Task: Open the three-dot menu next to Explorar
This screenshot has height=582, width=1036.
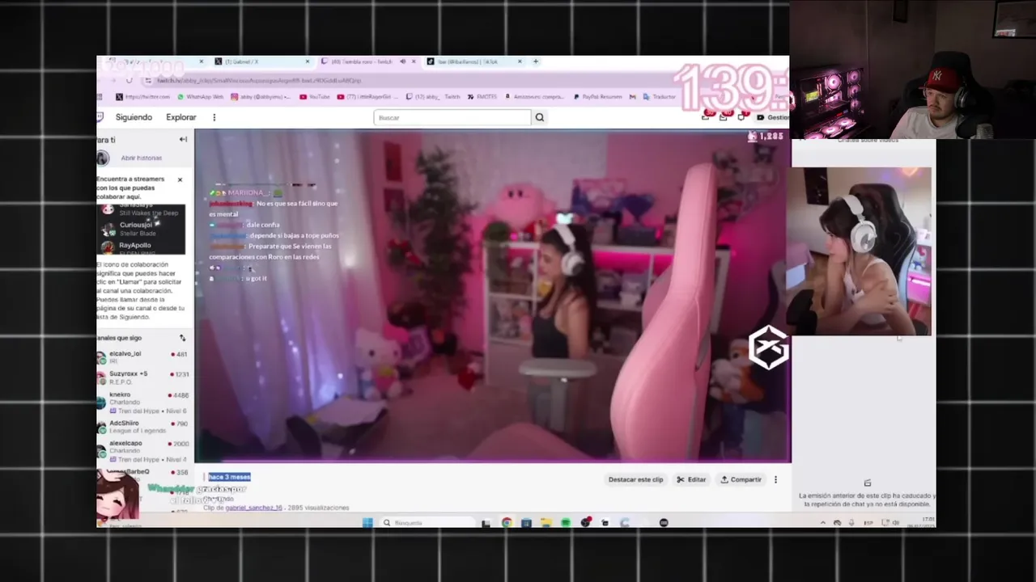Action: click(214, 117)
